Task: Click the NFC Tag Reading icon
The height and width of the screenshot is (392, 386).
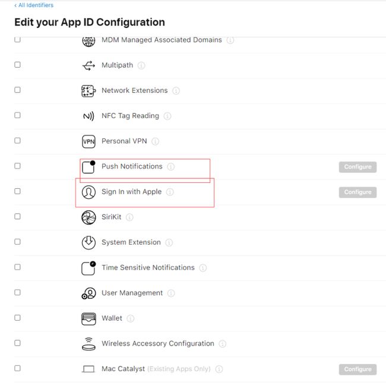Action: tap(88, 116)
